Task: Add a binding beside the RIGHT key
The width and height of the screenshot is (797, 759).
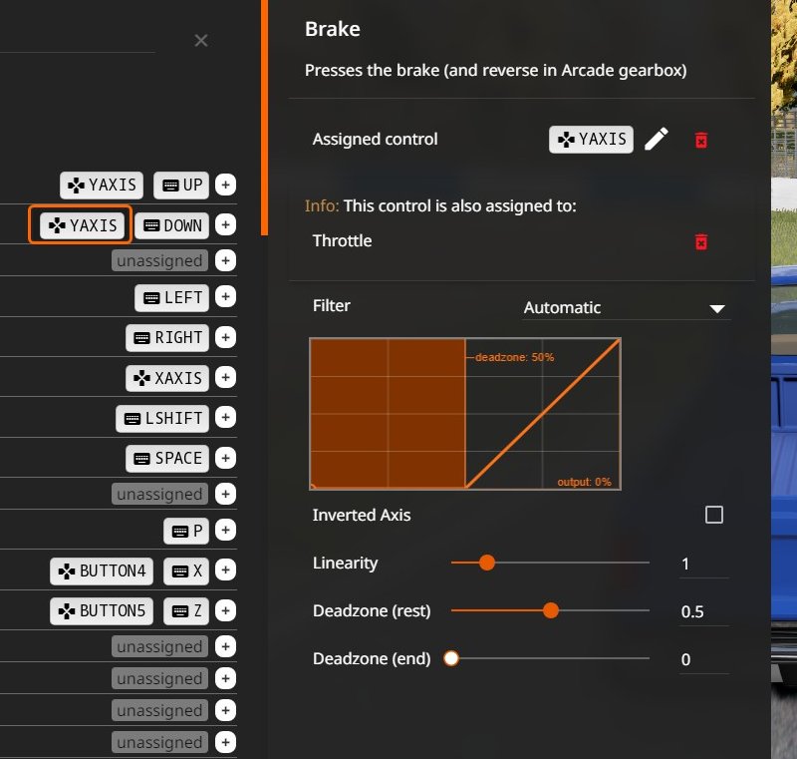Action: 225,337
